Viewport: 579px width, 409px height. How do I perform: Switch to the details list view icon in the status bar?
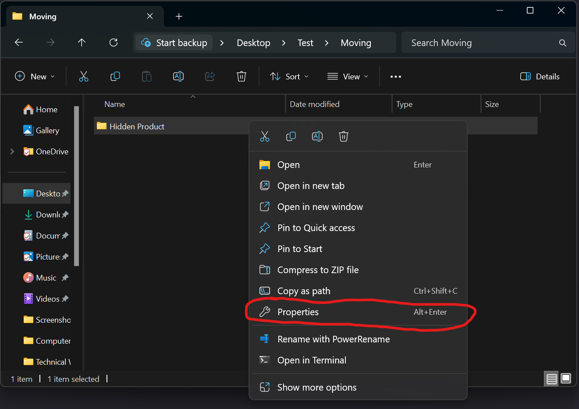point(552,378)
